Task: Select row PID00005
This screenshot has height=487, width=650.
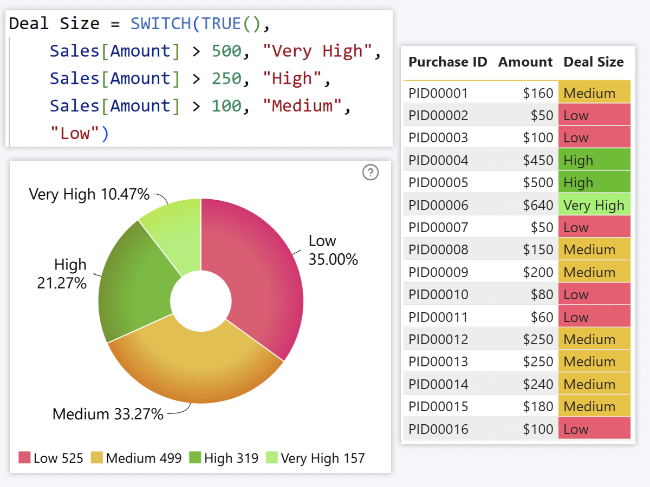Action: pyautogui.click(x=517, y=182)
